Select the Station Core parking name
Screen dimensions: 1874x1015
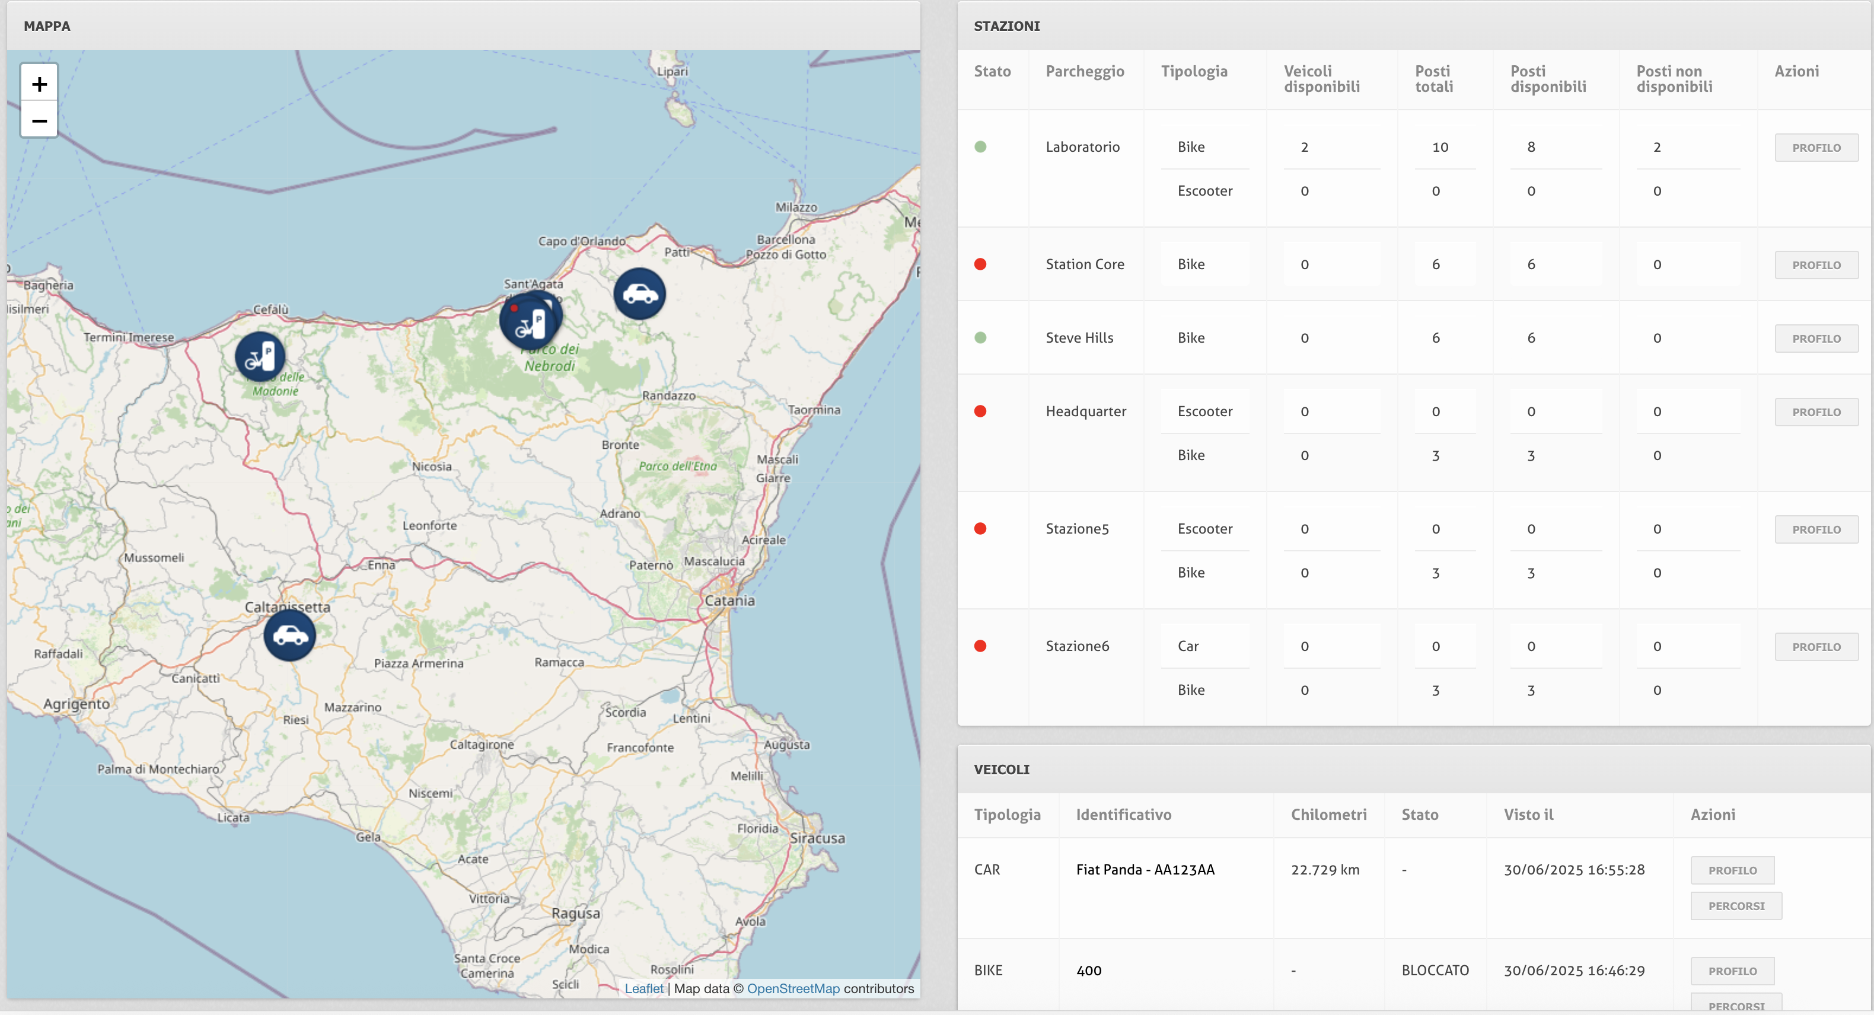1085,264
